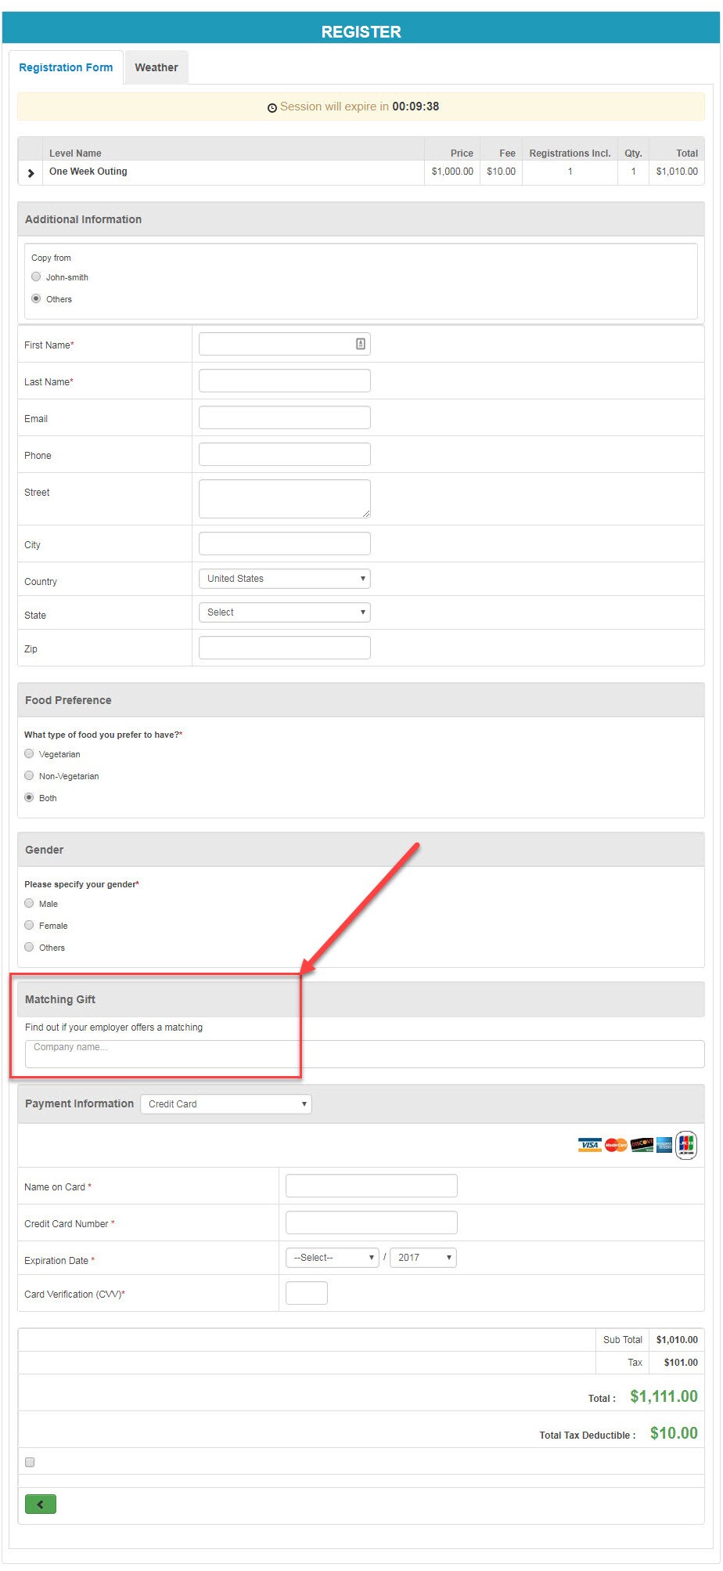Open the Country dropdown
Image resolution: width=723 pixels, height=1571 pixels.
click(x=284, y=579)
